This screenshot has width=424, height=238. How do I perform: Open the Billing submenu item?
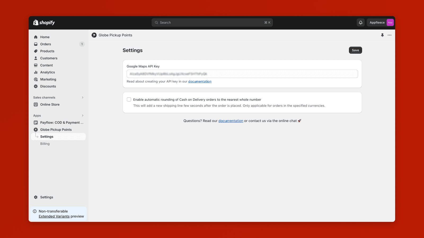45,144
